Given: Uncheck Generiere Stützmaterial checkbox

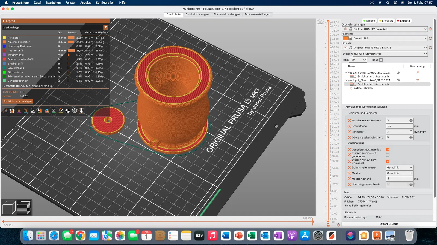Looking at the screenshot, I should coord(388,149).
